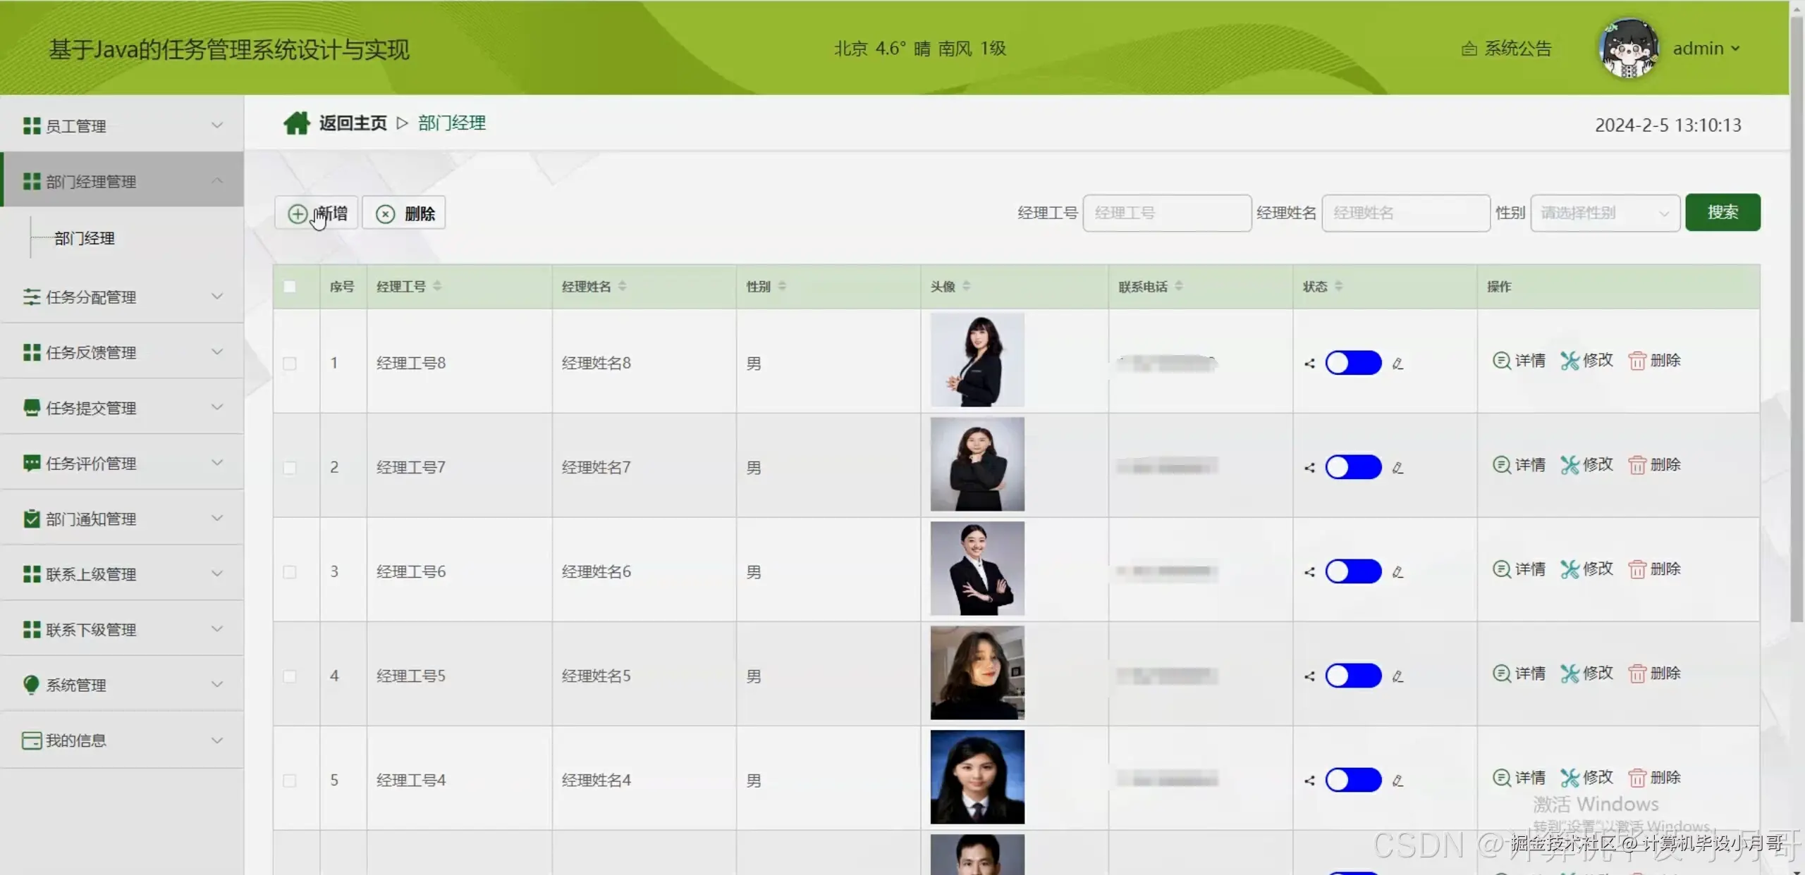Click edit pencil icon beside row 4 toggle

pyautogui.click(x=1397, y=676)
